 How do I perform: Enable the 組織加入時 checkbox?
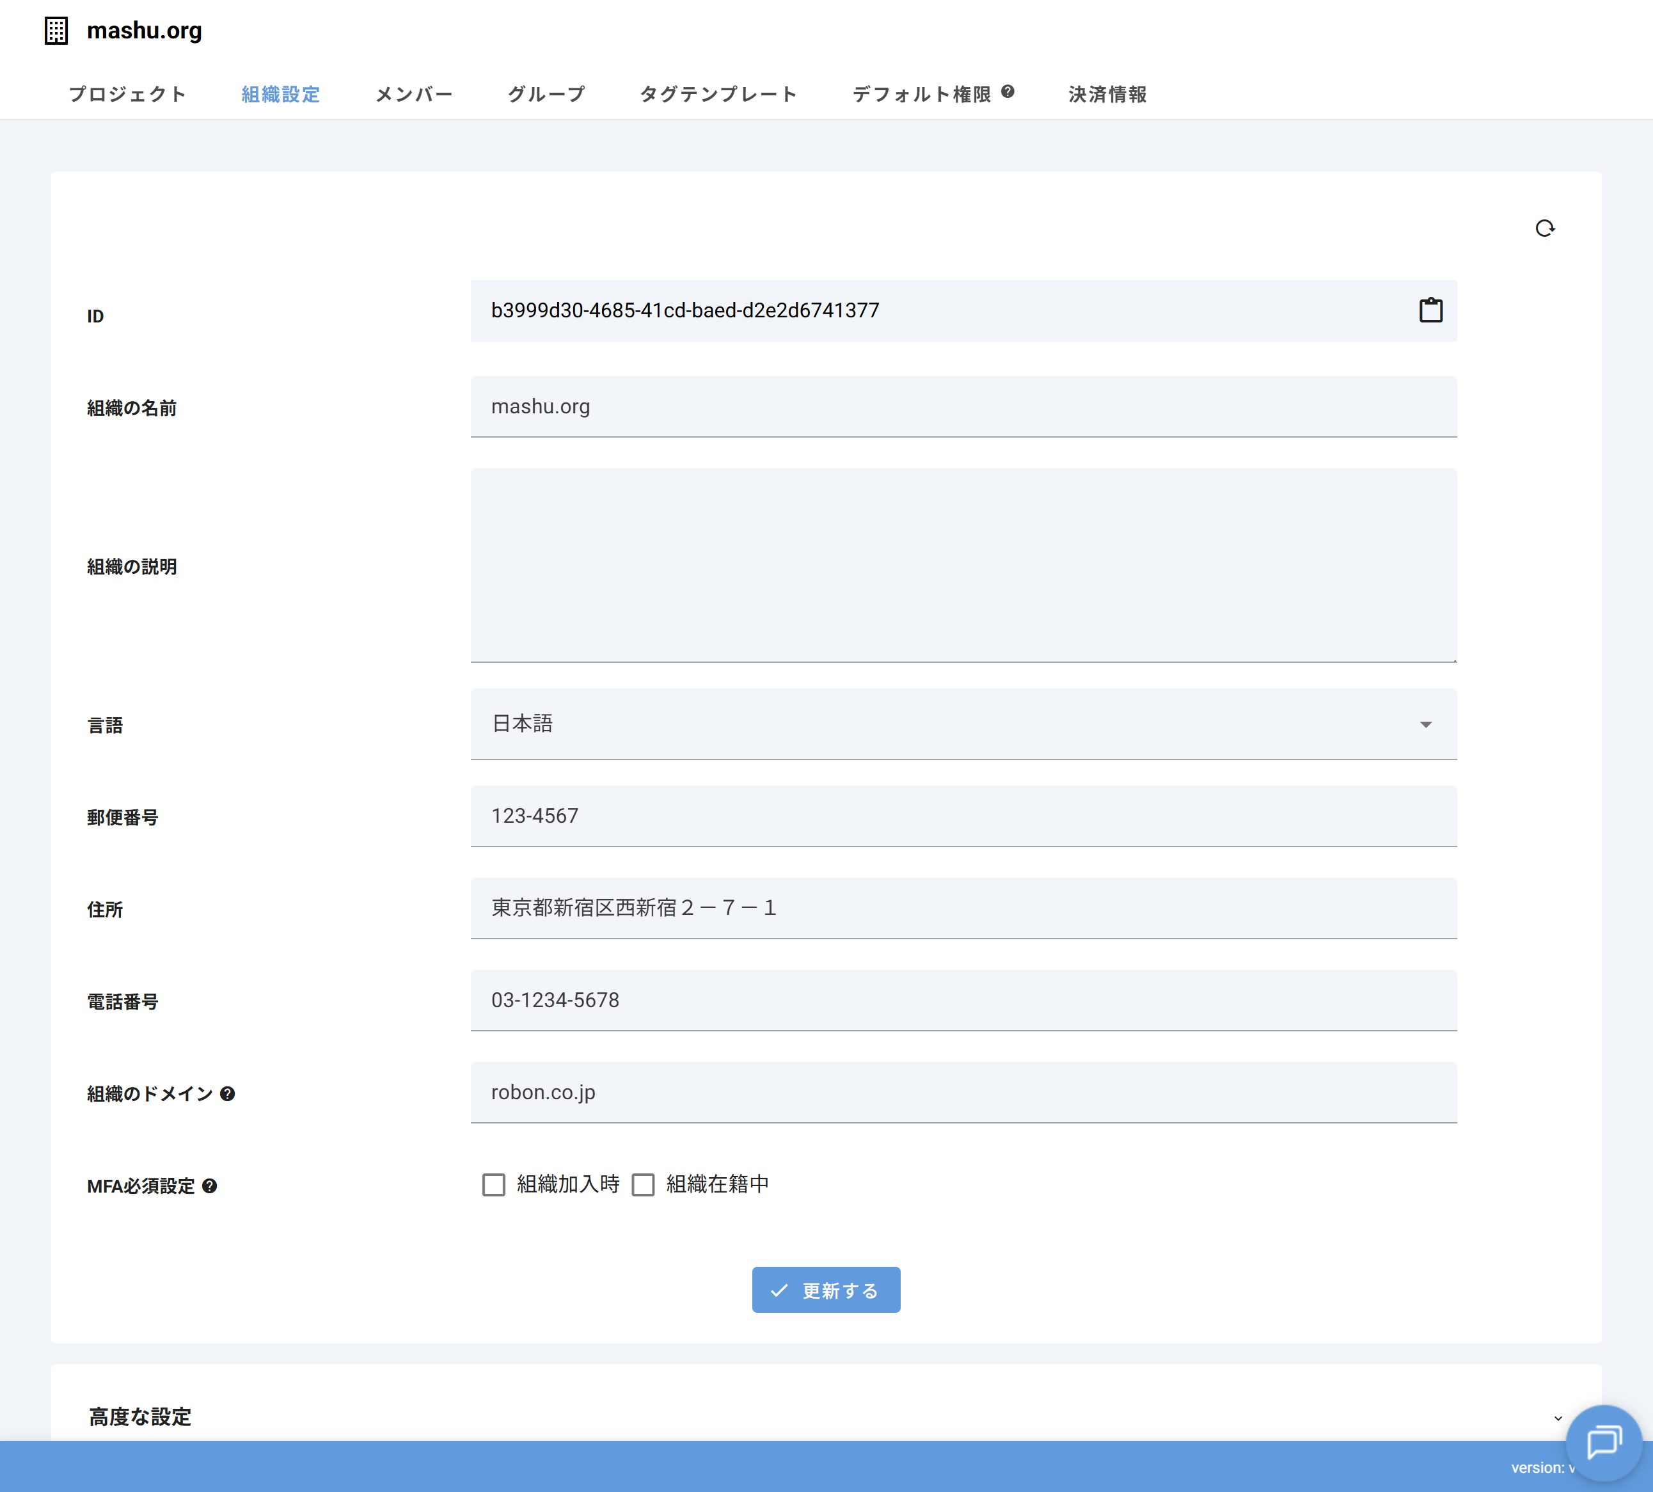click(x=493, y=1185)
